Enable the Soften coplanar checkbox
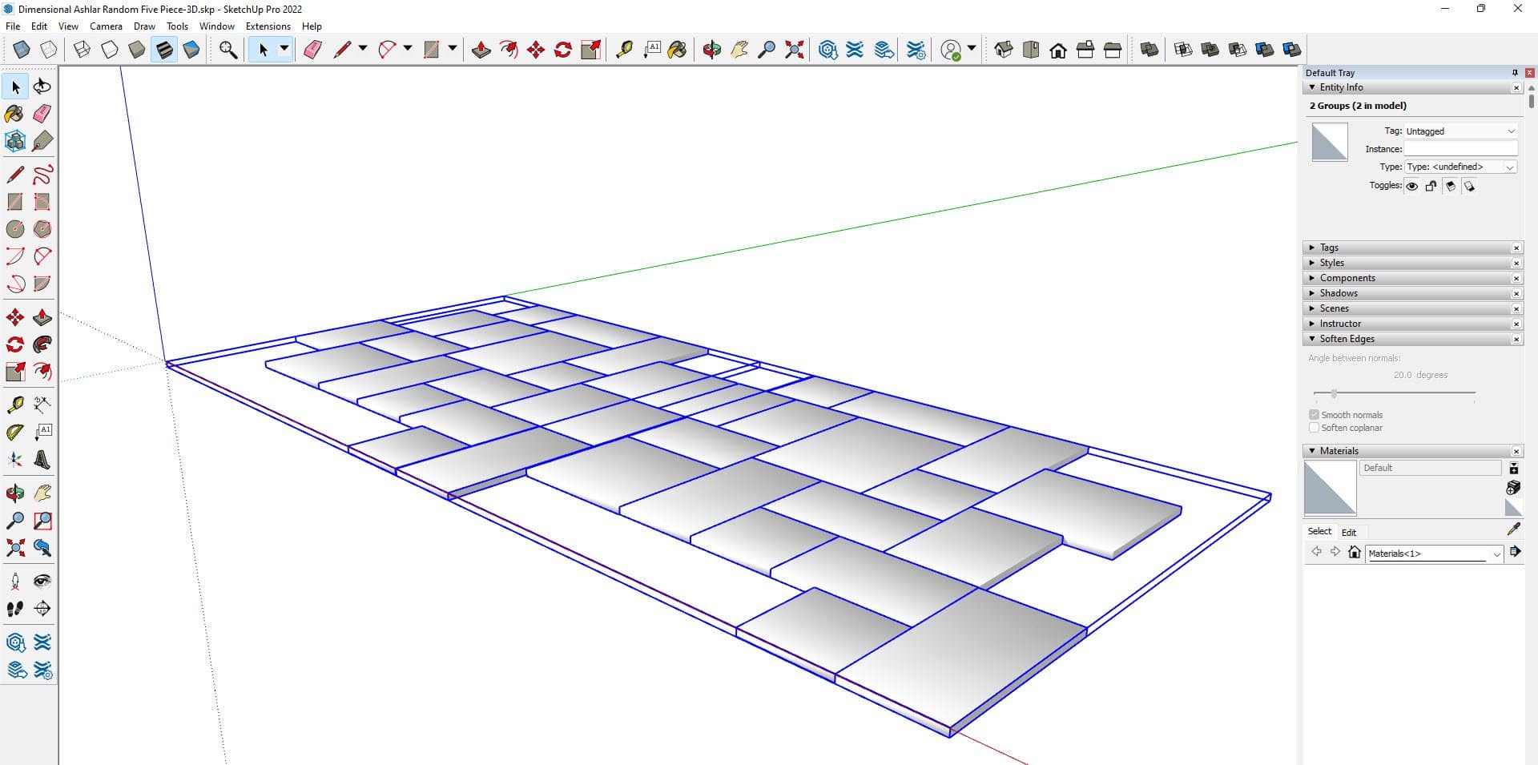Screen dimensions: 1538x765 point(1314,428)
